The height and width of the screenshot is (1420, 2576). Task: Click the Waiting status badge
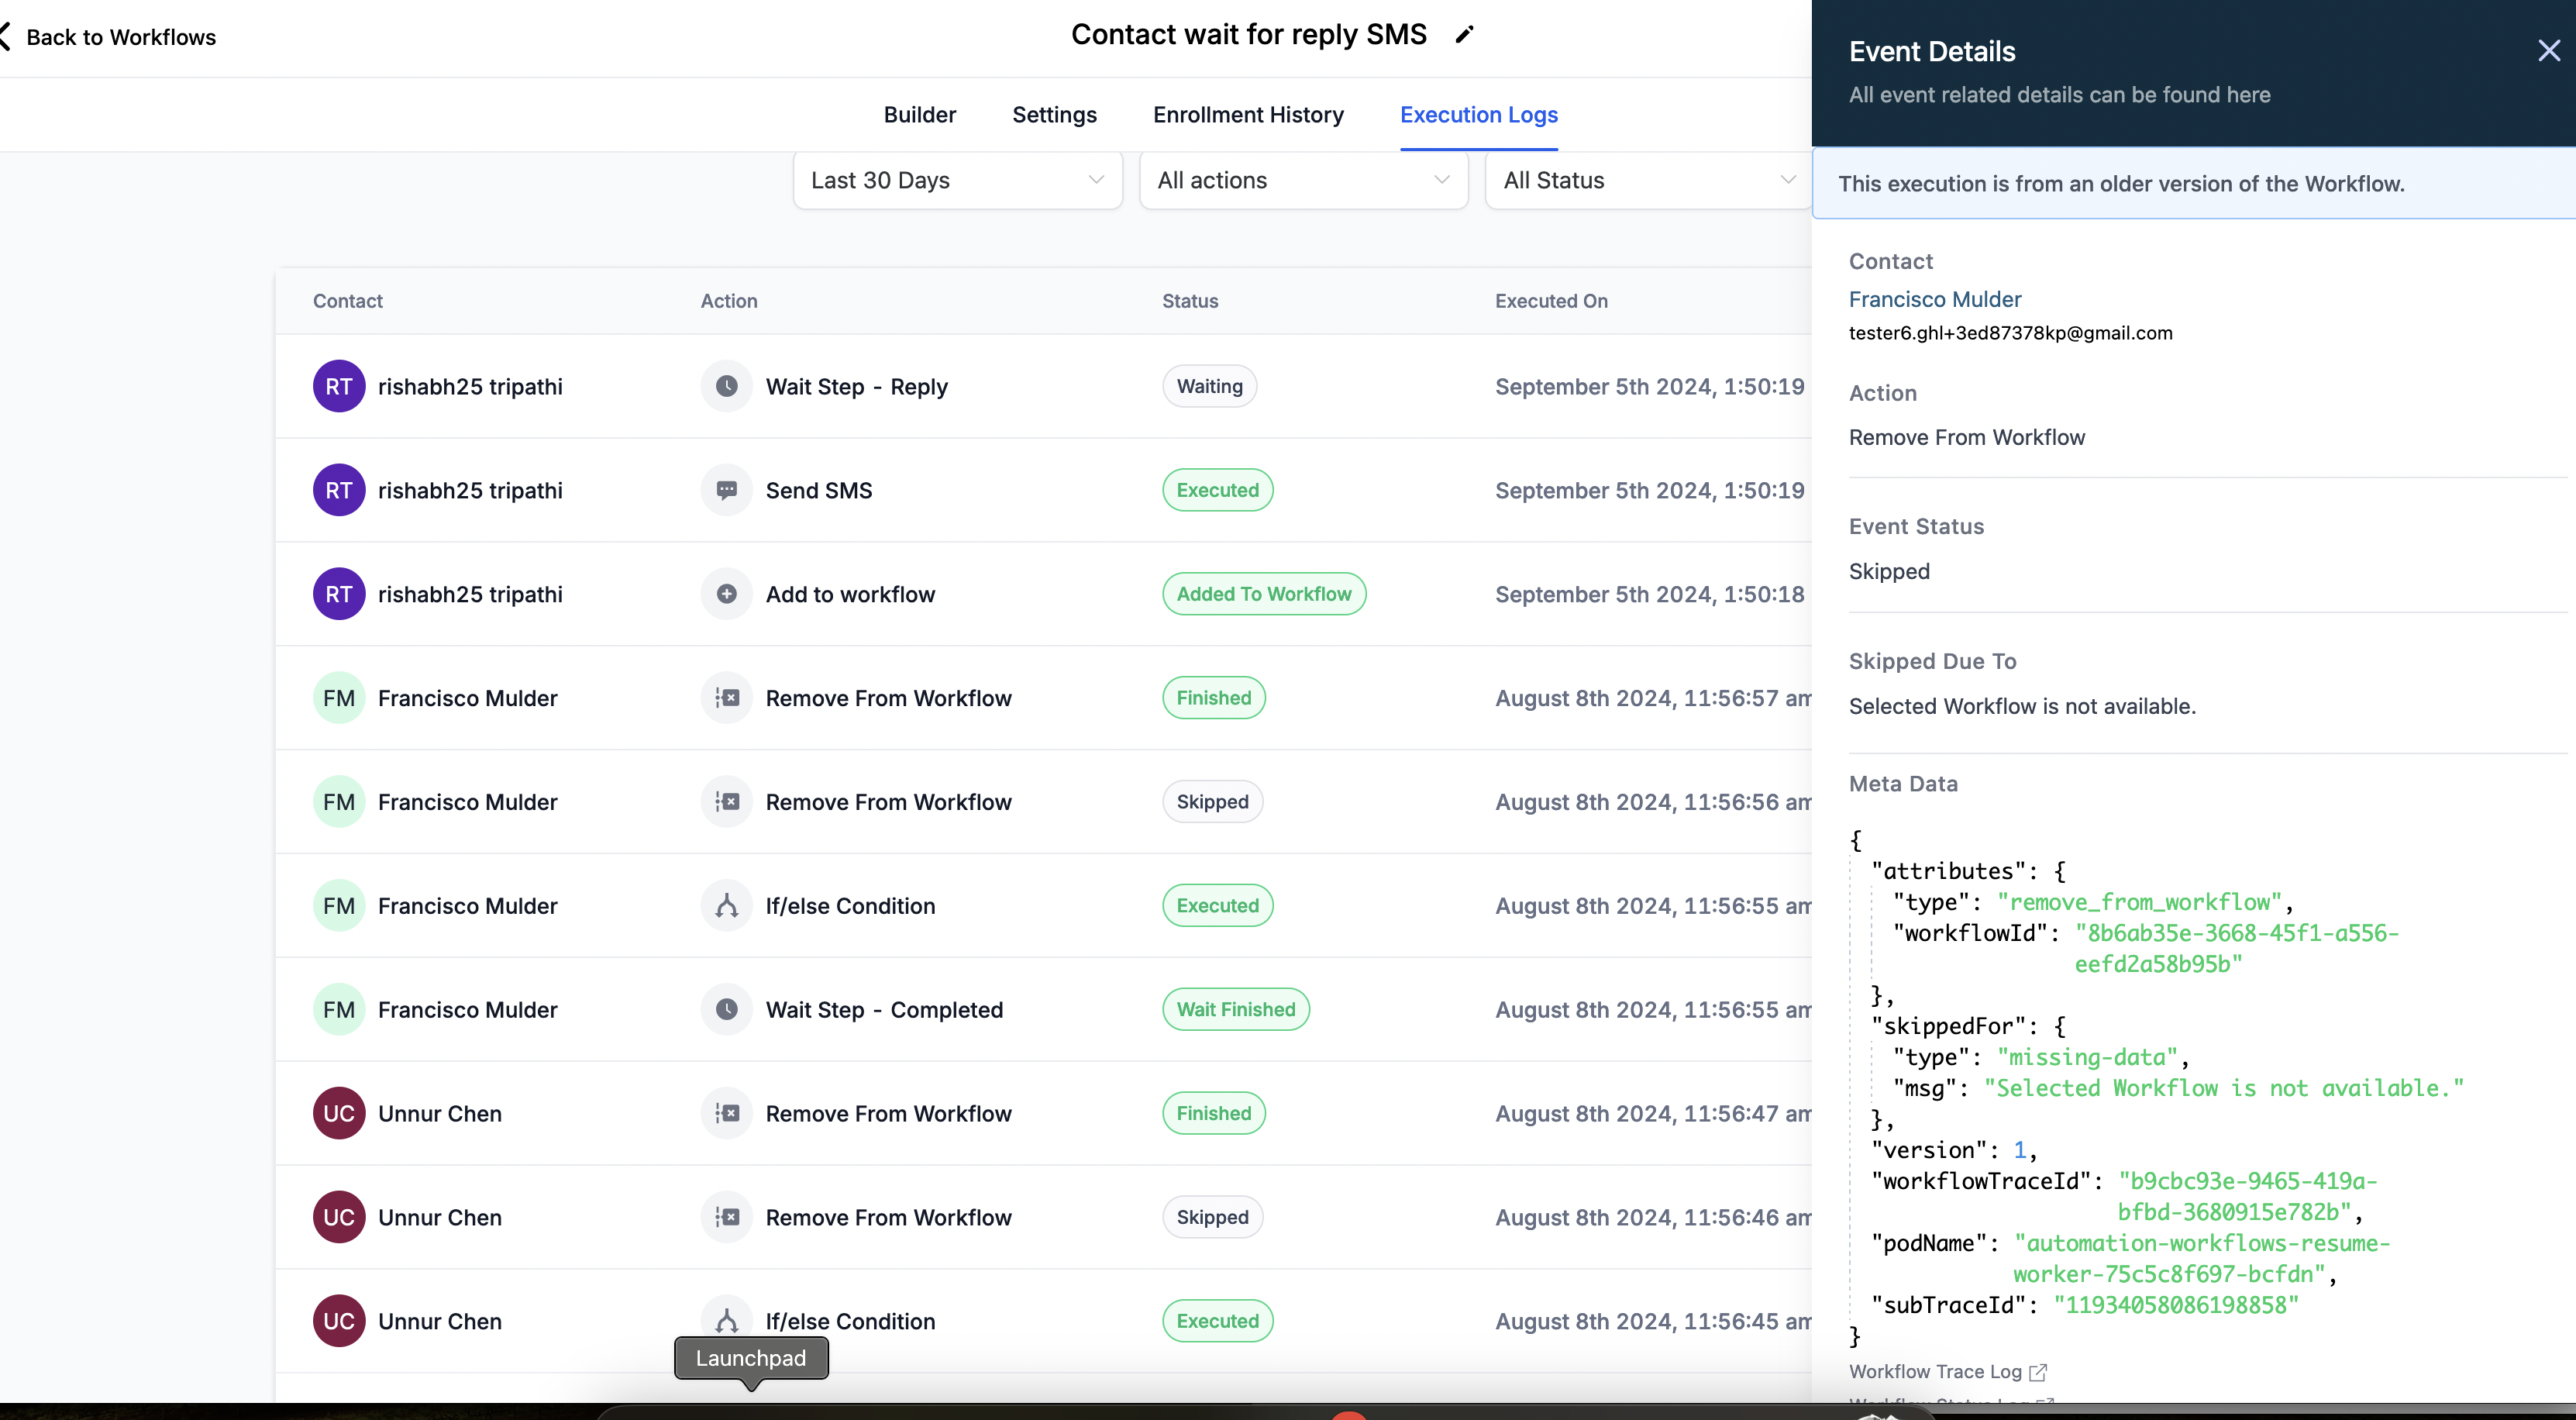point(1209,386)
